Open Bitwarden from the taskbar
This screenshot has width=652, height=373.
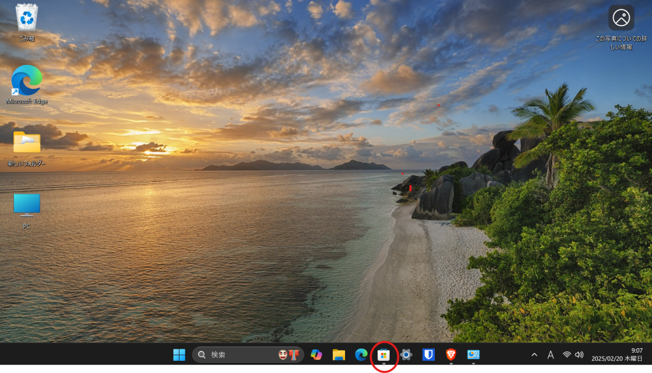coord(429,355)
